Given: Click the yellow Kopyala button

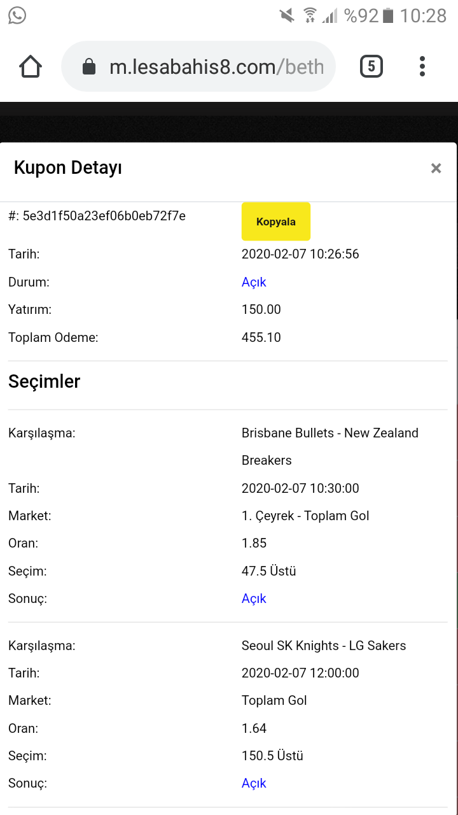Looking at the screenshot, I should pos(276,222).
